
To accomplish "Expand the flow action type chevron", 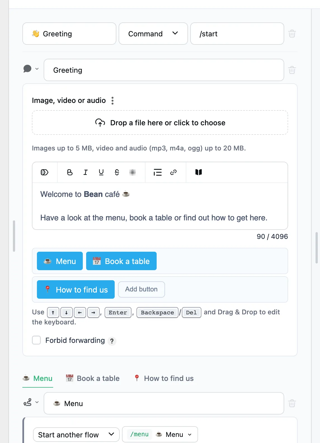I will pos(37,402).
